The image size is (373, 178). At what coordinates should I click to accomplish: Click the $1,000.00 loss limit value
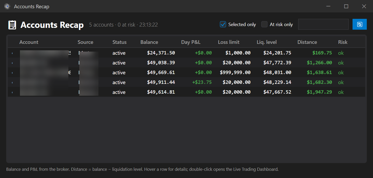(238, 53)
